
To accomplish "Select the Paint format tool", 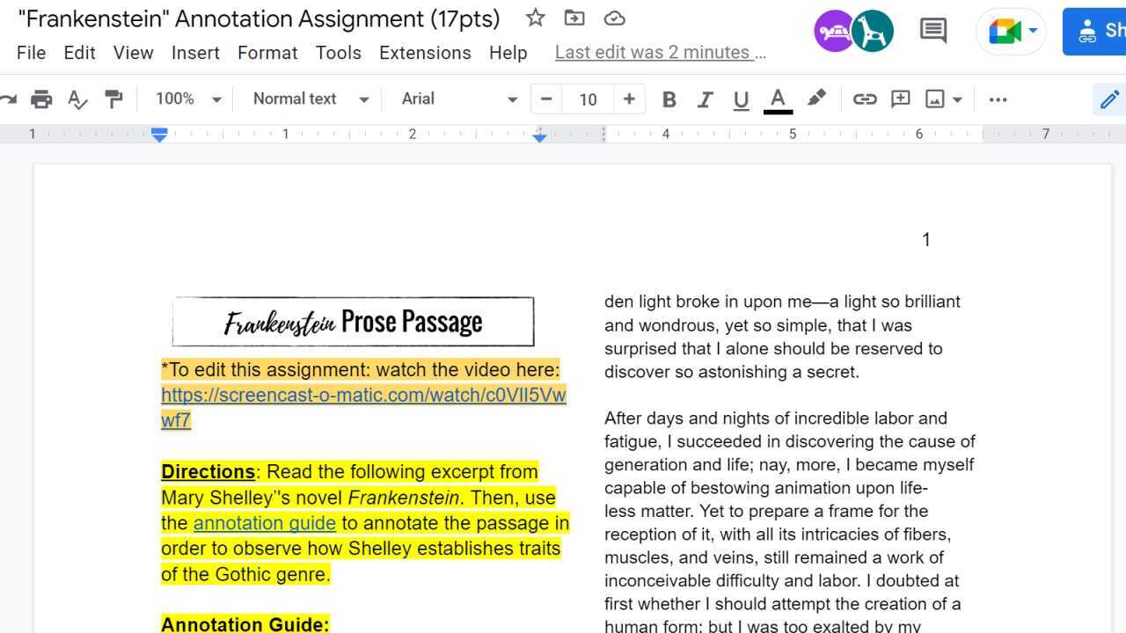I will (x=113, y=98).
